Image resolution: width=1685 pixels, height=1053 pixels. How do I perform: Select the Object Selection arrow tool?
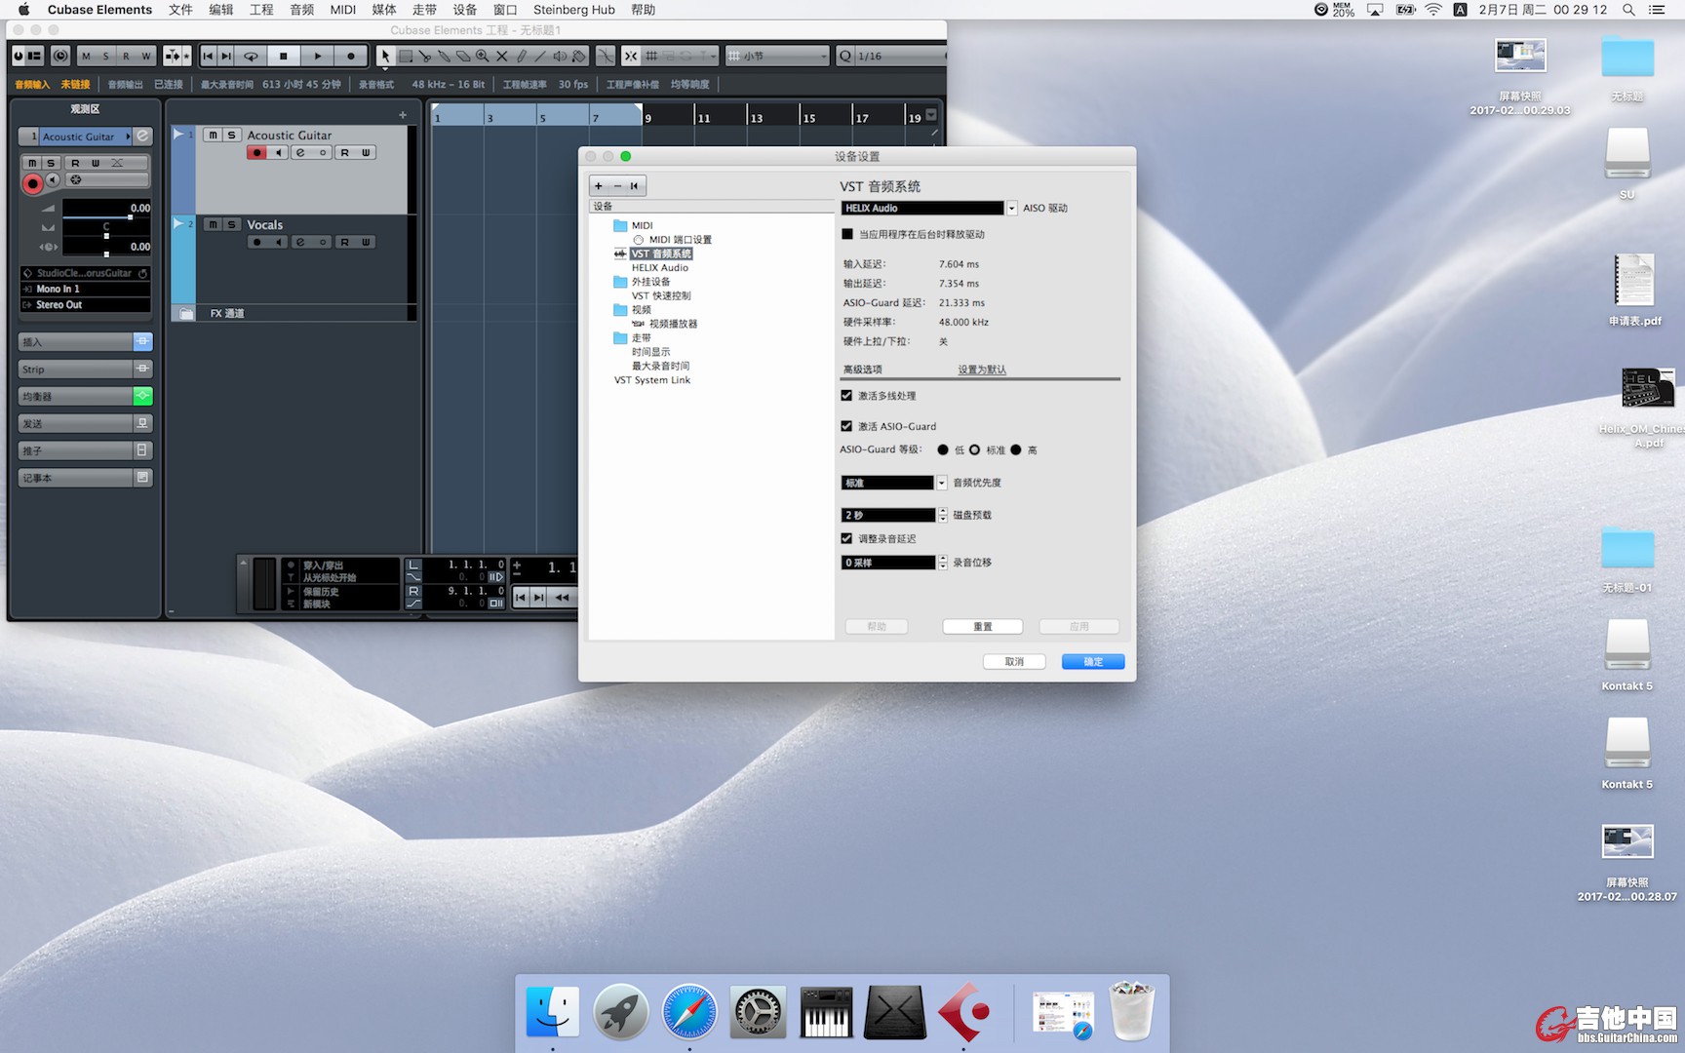click(x=385, y=57)
